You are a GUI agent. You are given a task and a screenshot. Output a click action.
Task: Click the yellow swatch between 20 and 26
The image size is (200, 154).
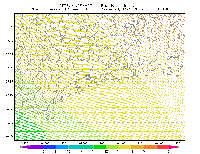(x=125, y=147)
